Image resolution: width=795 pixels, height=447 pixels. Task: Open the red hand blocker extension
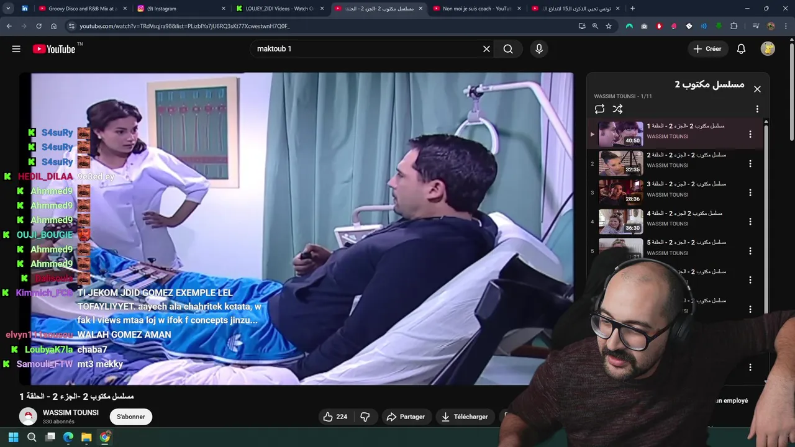point(659,26)
